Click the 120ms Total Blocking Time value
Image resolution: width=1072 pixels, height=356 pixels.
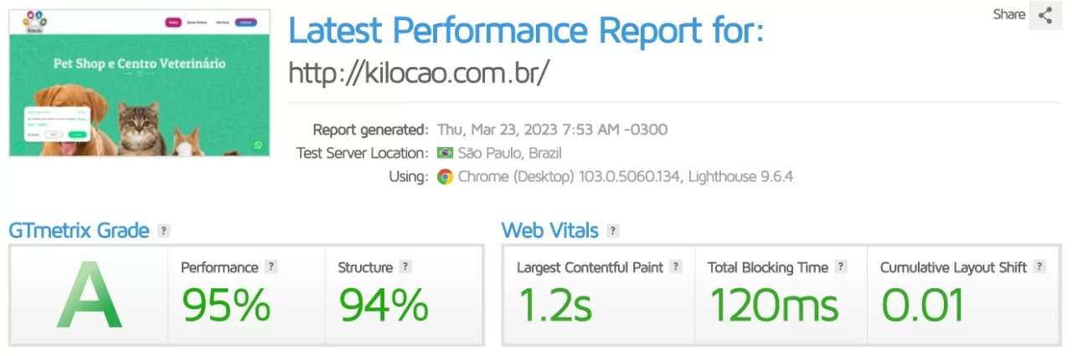tap(774, 305)
